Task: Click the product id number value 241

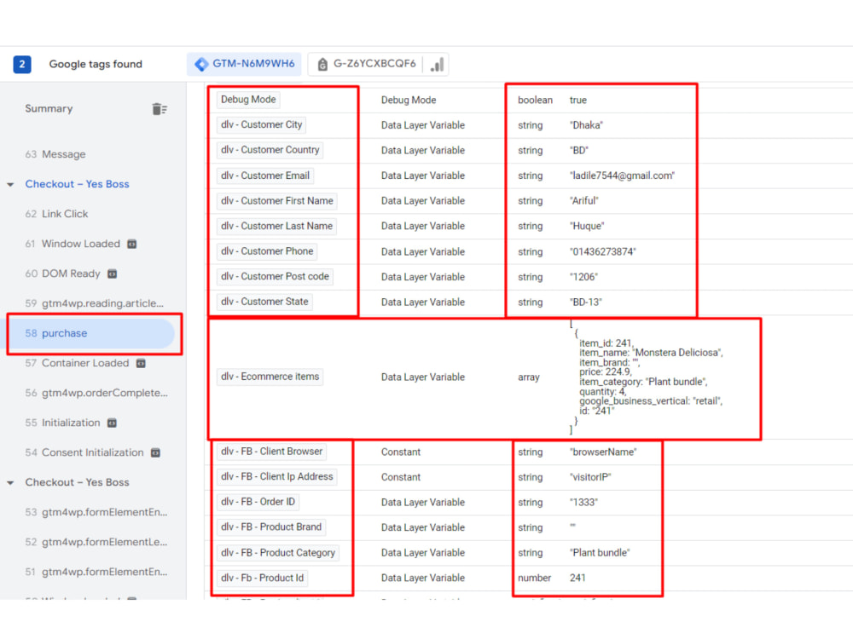Action: pyautogui.click(x=577, y=579)
